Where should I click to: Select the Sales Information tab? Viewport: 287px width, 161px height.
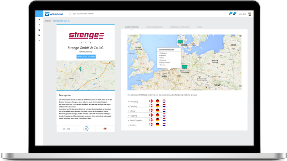[x=132, y=27]
